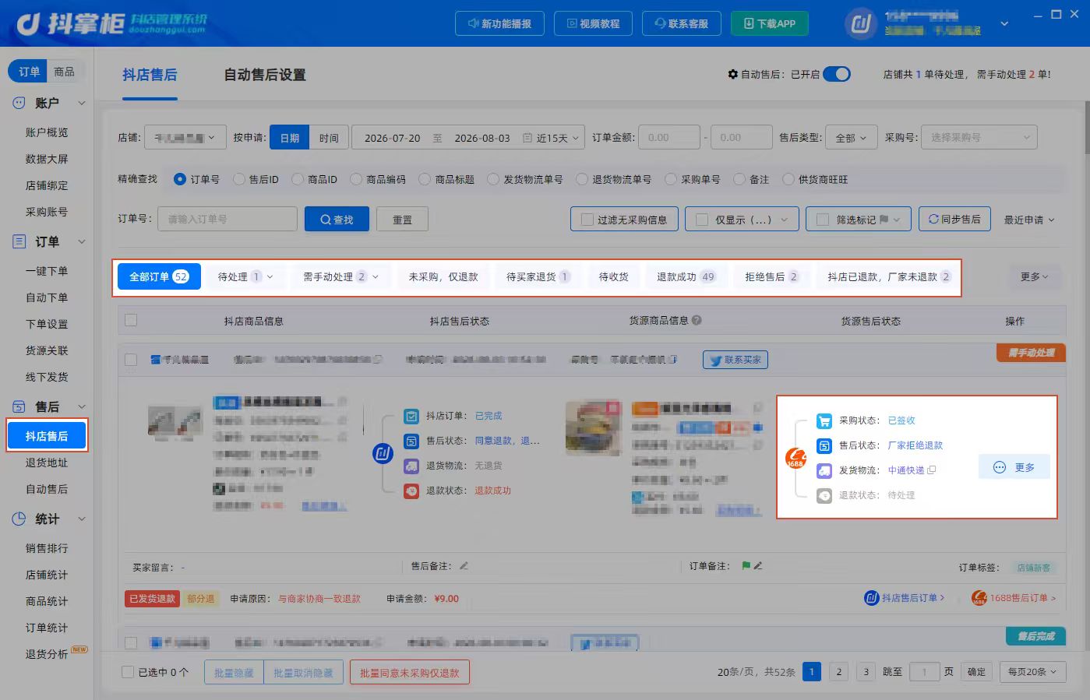
Task: Select the 拒绝售后 filter tab
Action: tap(771, 276)
